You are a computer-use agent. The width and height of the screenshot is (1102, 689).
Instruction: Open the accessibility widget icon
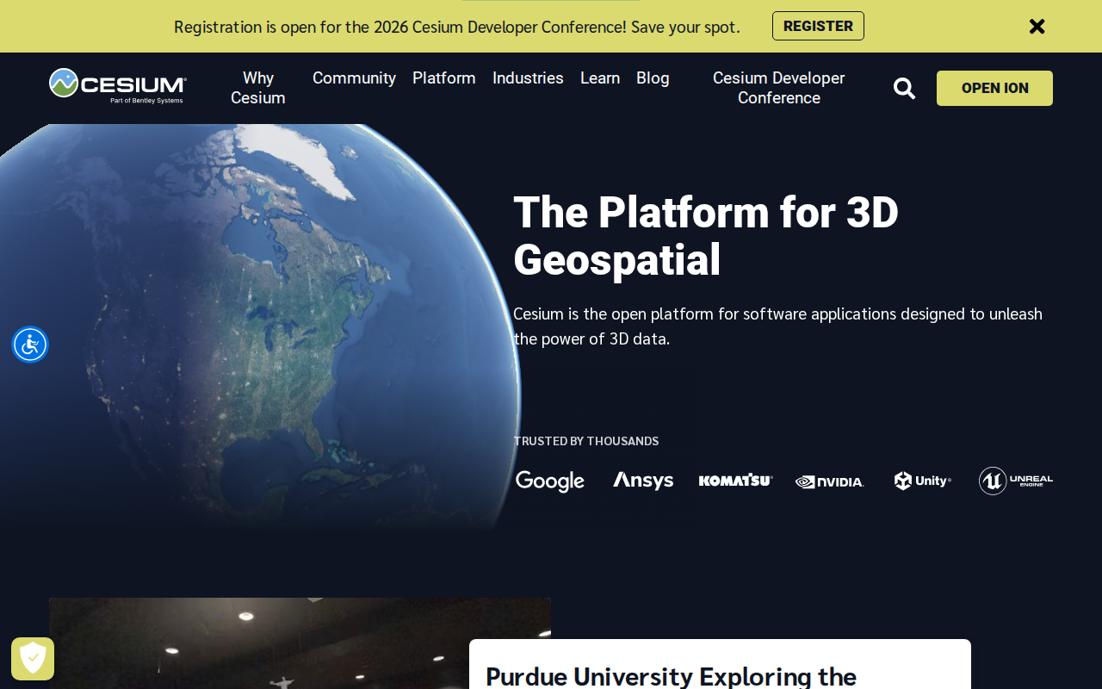point(30,344)
